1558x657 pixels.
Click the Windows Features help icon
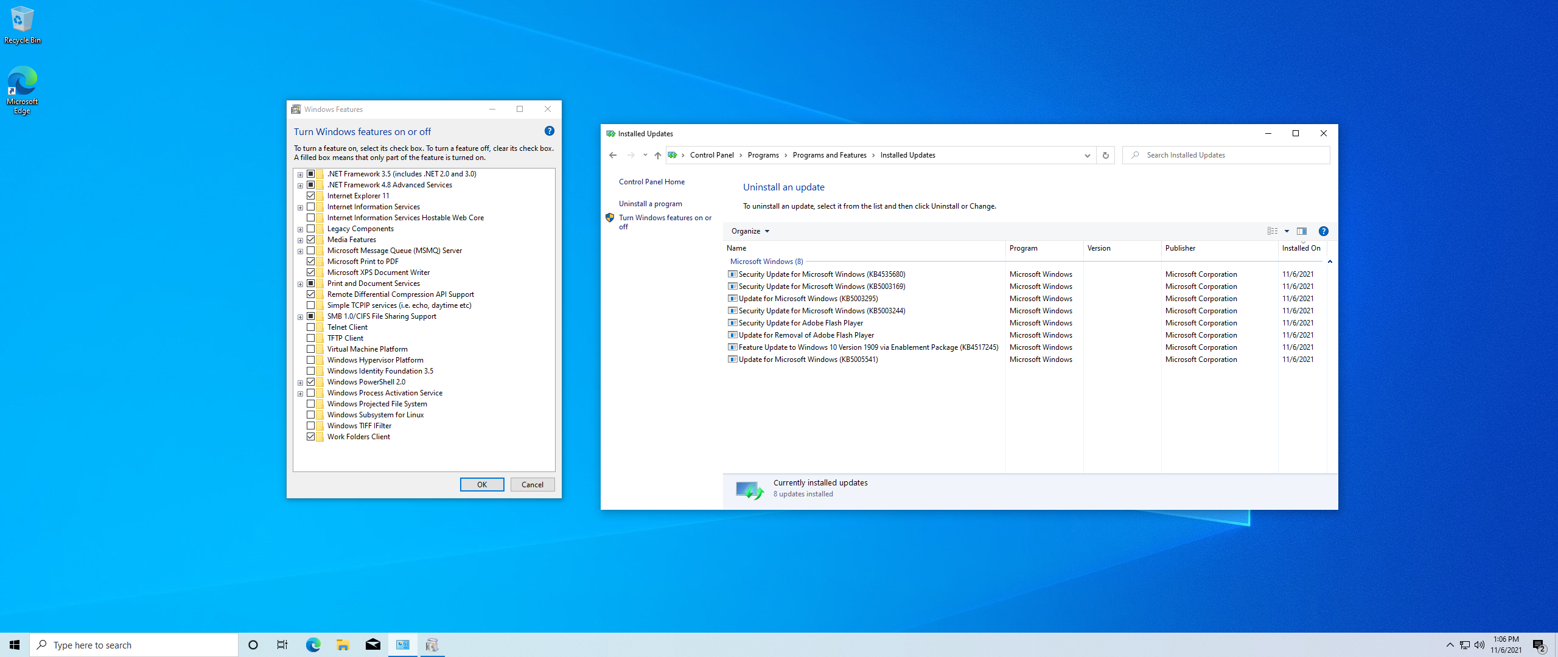tap(549, 131)
